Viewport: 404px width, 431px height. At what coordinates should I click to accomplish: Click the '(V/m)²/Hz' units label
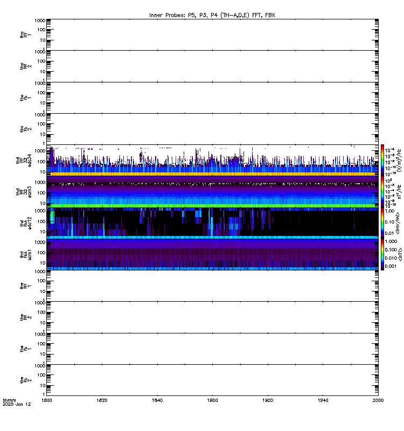coord(399,160)
